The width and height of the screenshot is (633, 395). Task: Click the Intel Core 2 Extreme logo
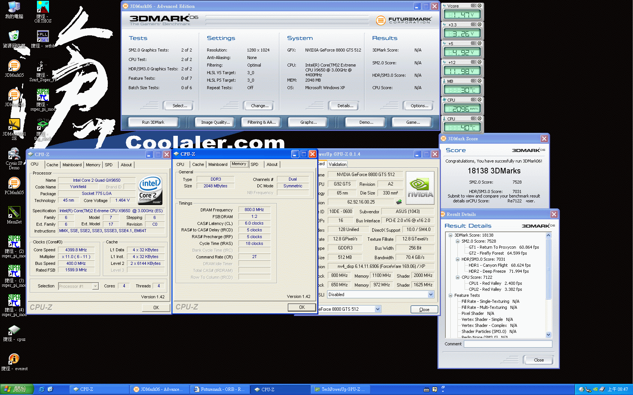151,190
